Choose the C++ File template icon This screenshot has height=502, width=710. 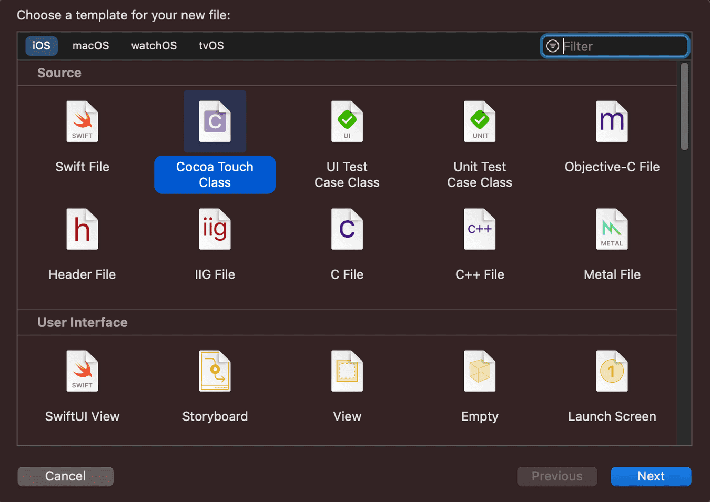pos(480,230)
